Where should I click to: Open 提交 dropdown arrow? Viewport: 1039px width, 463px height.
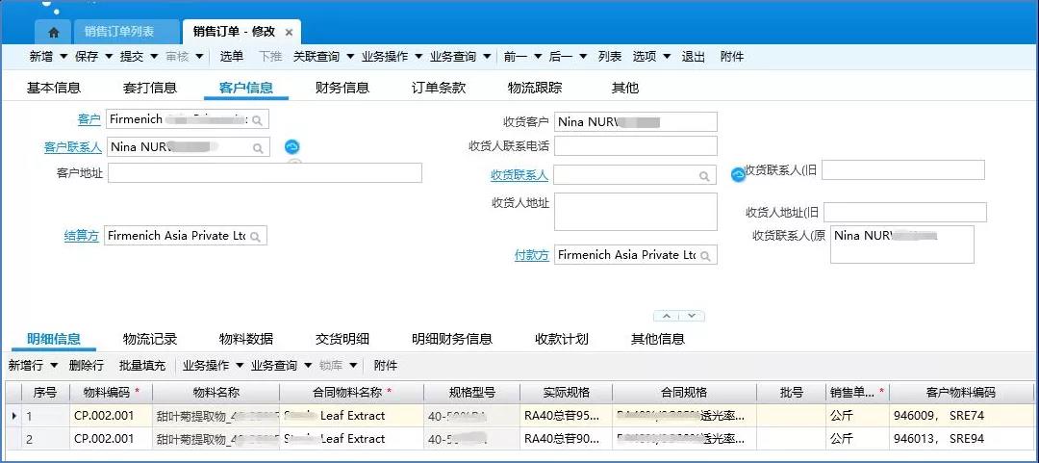pyautogui.click(x=154, y=57)
